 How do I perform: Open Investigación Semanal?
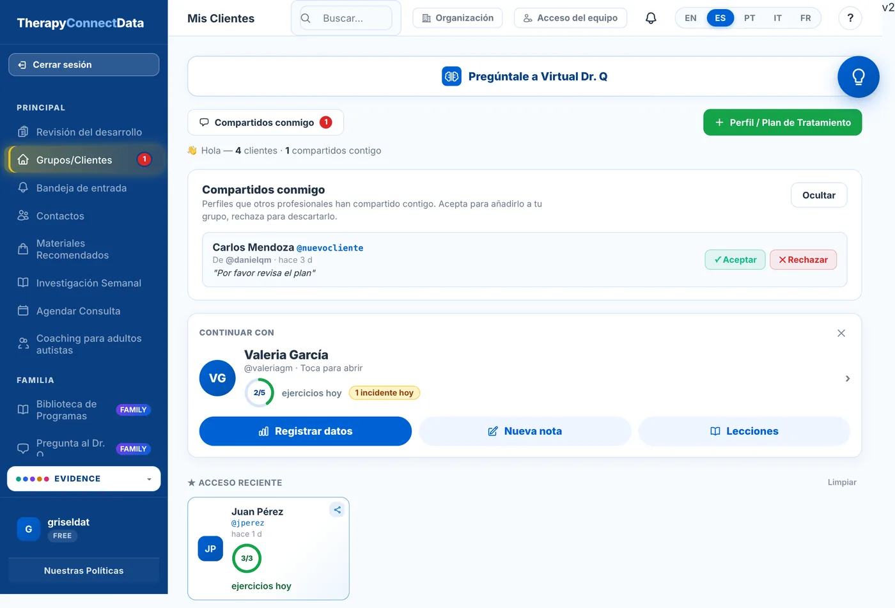(x=84, y=283)
